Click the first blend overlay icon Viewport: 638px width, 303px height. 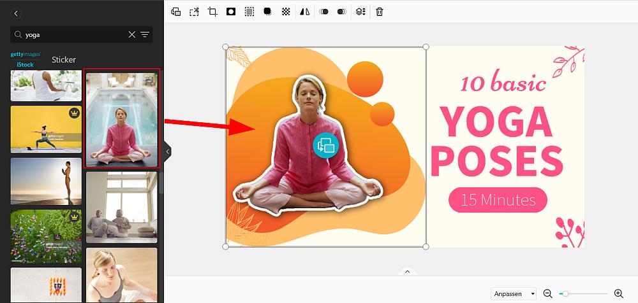(x=324, y=11)
